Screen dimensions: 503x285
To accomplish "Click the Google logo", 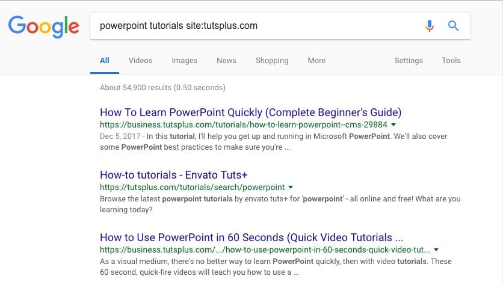I will point(44,26).
